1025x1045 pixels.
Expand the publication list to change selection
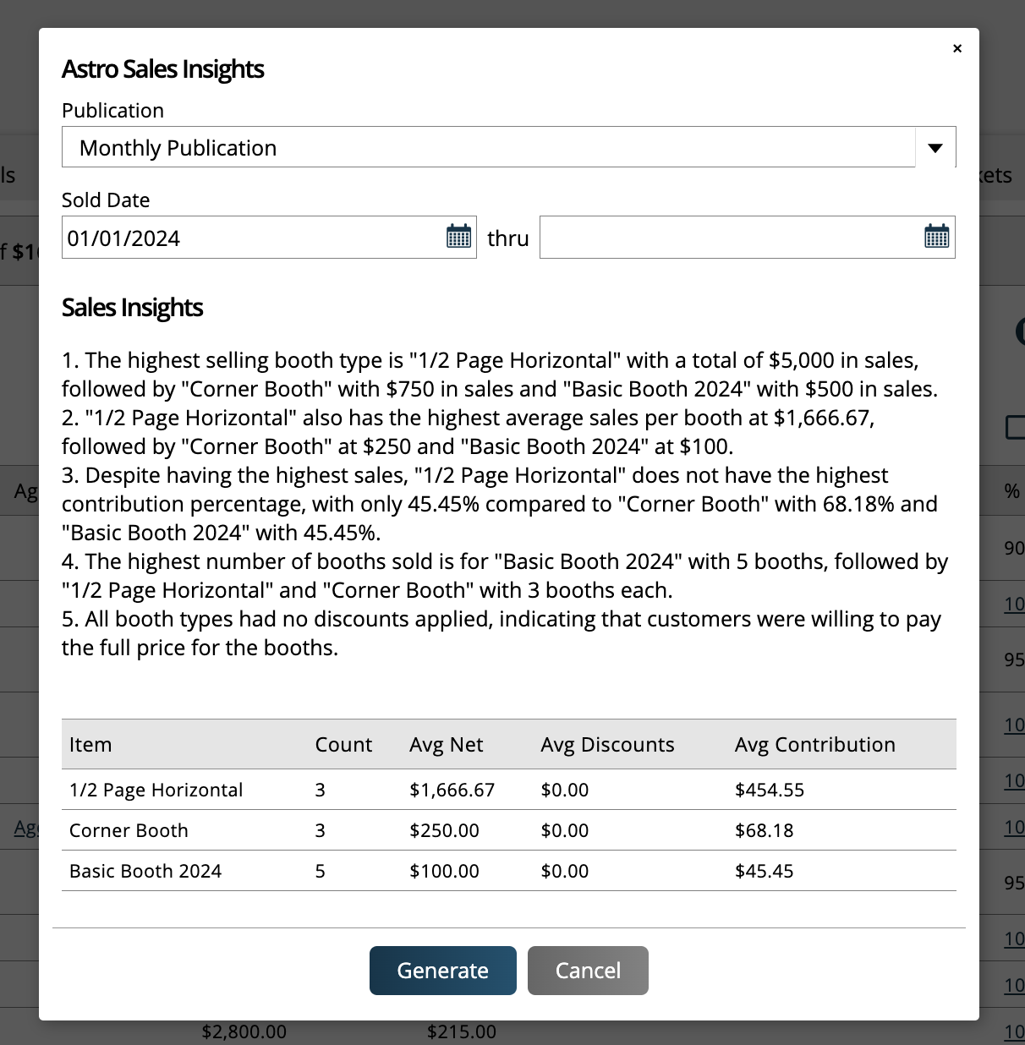(935, 147)
